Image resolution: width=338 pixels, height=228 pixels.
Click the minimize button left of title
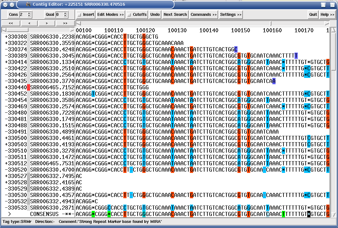pos(12,4)
